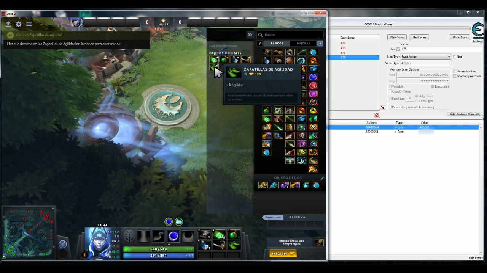Click the red arrow add-to-list icon
Screen dimensions: 487x273
click(382, 108)
